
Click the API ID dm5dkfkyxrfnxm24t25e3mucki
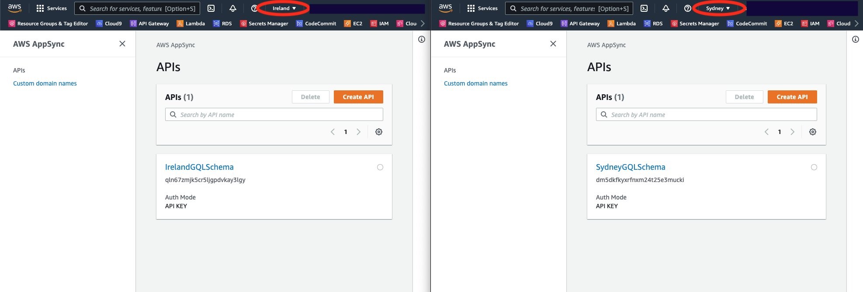click(x=640, y=180)
